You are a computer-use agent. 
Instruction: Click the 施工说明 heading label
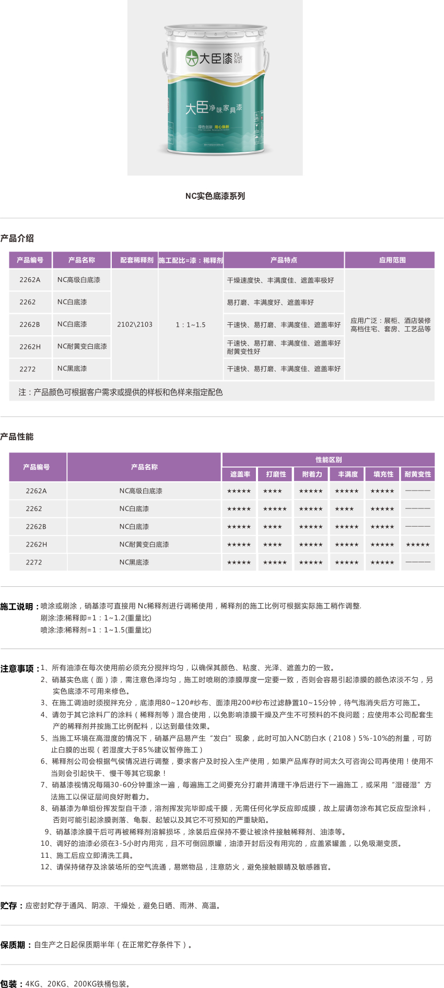(x=19, y=607)
